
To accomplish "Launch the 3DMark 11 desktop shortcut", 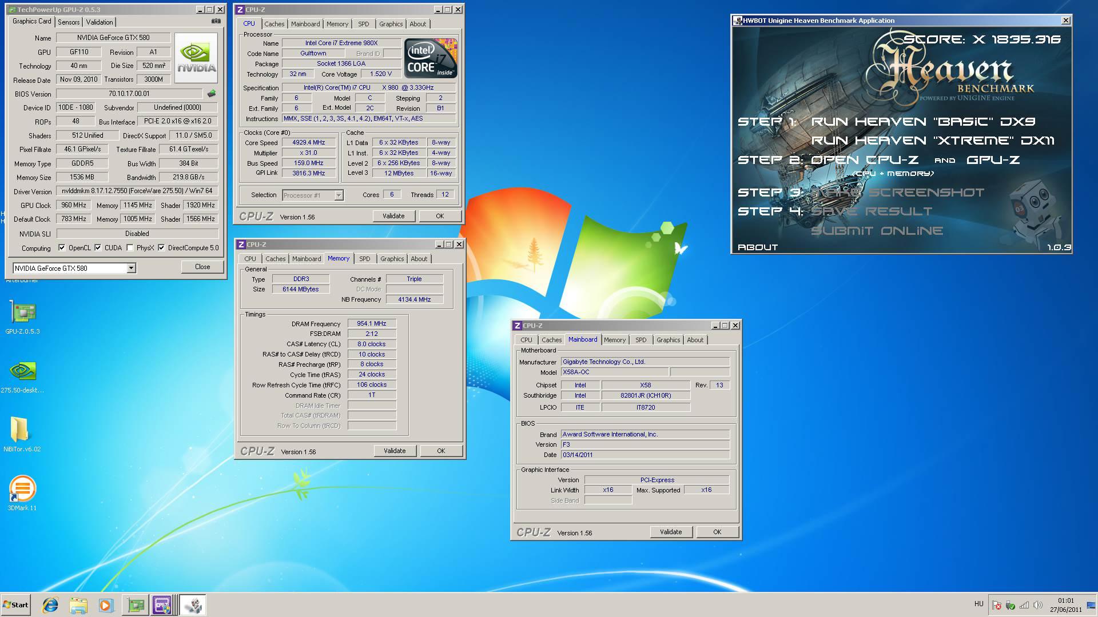I will (22, 494).
